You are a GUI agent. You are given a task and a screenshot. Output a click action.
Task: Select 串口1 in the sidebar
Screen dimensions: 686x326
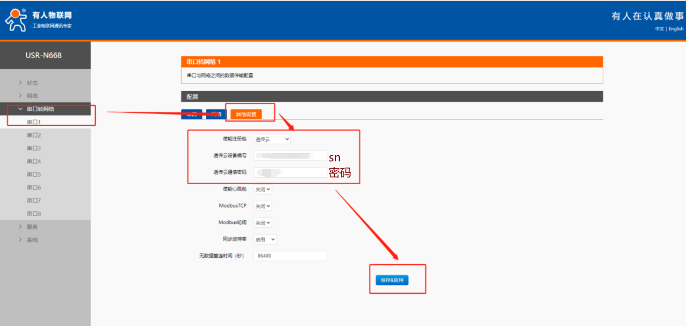pyautogui.click(x=34, y=122)
